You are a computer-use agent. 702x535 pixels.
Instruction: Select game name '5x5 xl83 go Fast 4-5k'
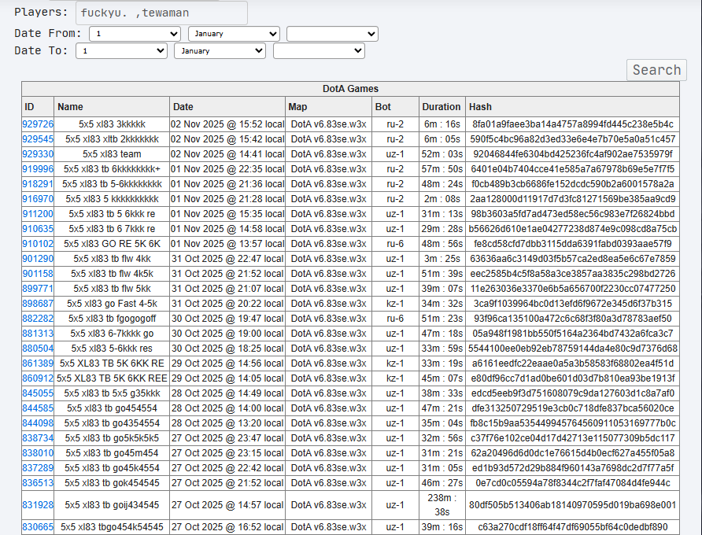point(112,304)
